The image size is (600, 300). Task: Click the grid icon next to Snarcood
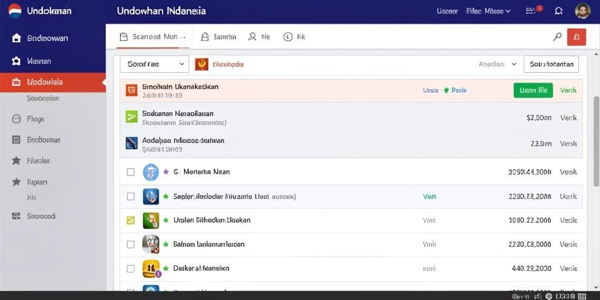[x=16, y=216]
